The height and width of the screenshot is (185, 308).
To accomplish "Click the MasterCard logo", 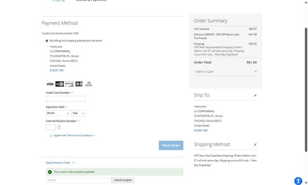I will 59,84.
